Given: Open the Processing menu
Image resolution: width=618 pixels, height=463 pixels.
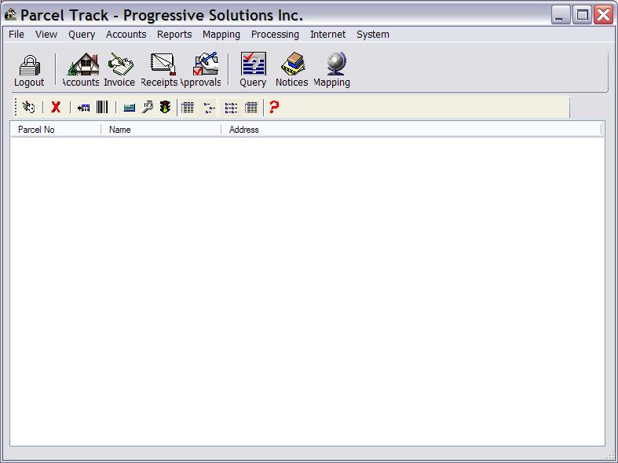Looking at the screenshot, I should pyautogui.click(x=275, y=35).
